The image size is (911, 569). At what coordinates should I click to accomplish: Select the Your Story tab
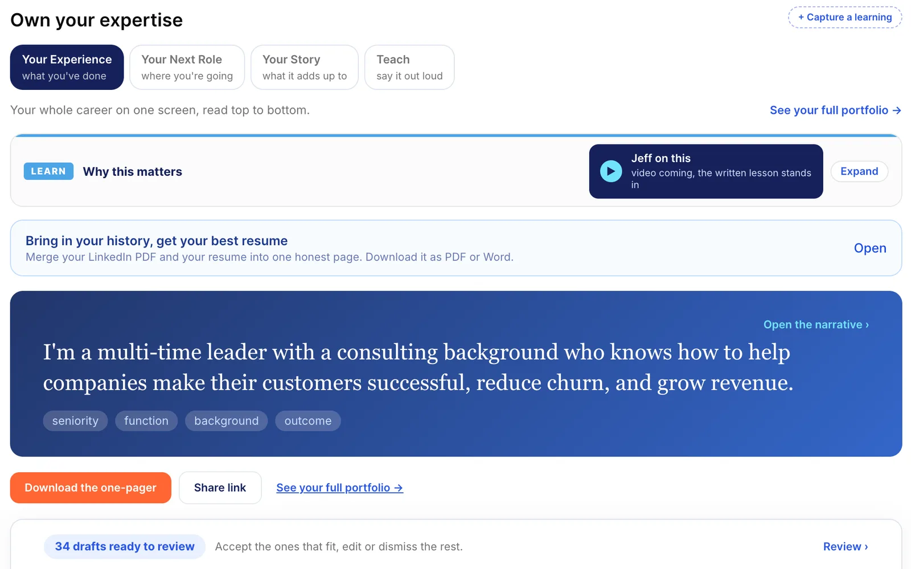point(305,67)
